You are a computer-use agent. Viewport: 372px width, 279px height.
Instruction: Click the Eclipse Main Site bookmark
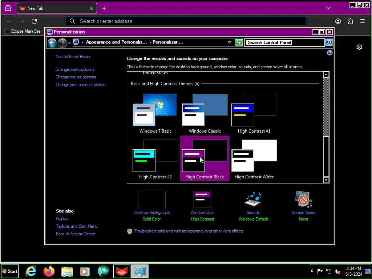coord(23,31)
